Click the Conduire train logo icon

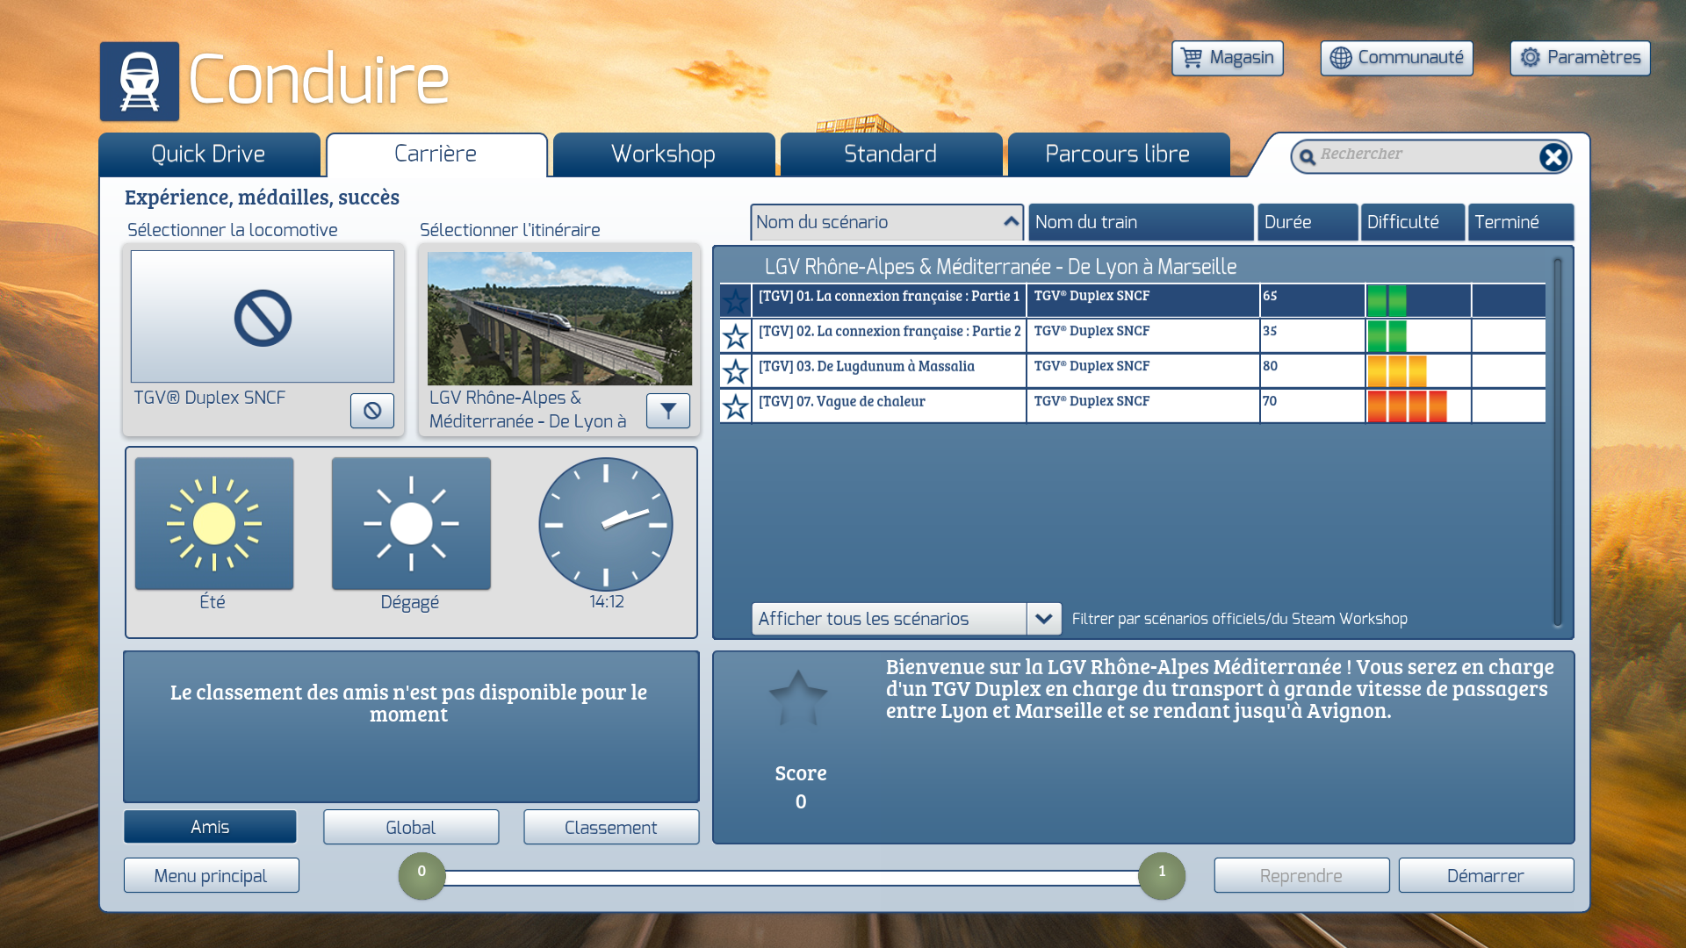pyautogui.click(x=140, y=82)
